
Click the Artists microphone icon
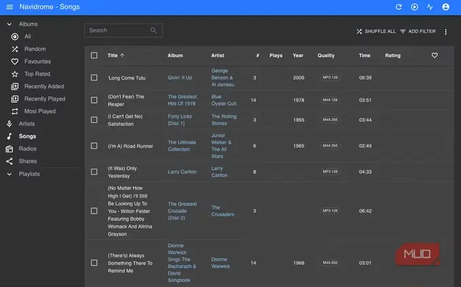coord(10,124)
